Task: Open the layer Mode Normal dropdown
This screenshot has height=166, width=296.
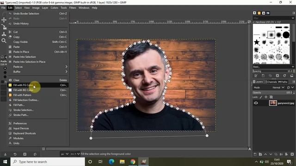Action: tap(278, 88)
